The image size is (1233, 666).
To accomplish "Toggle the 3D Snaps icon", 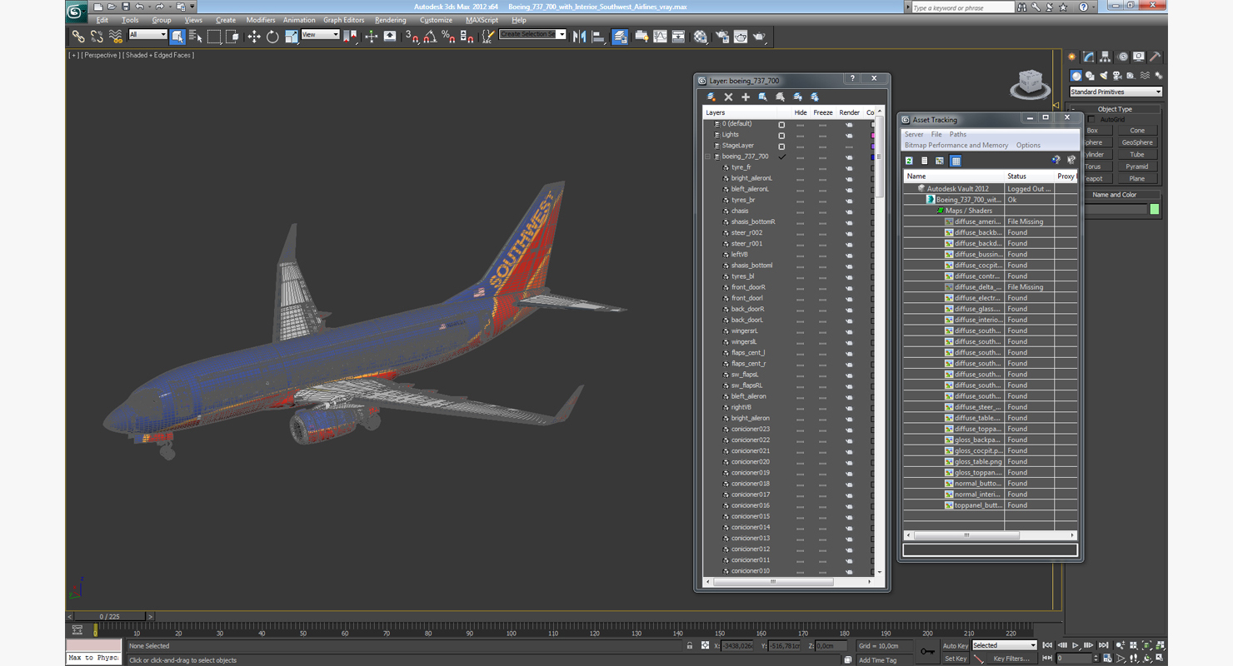I will point(412,37).
